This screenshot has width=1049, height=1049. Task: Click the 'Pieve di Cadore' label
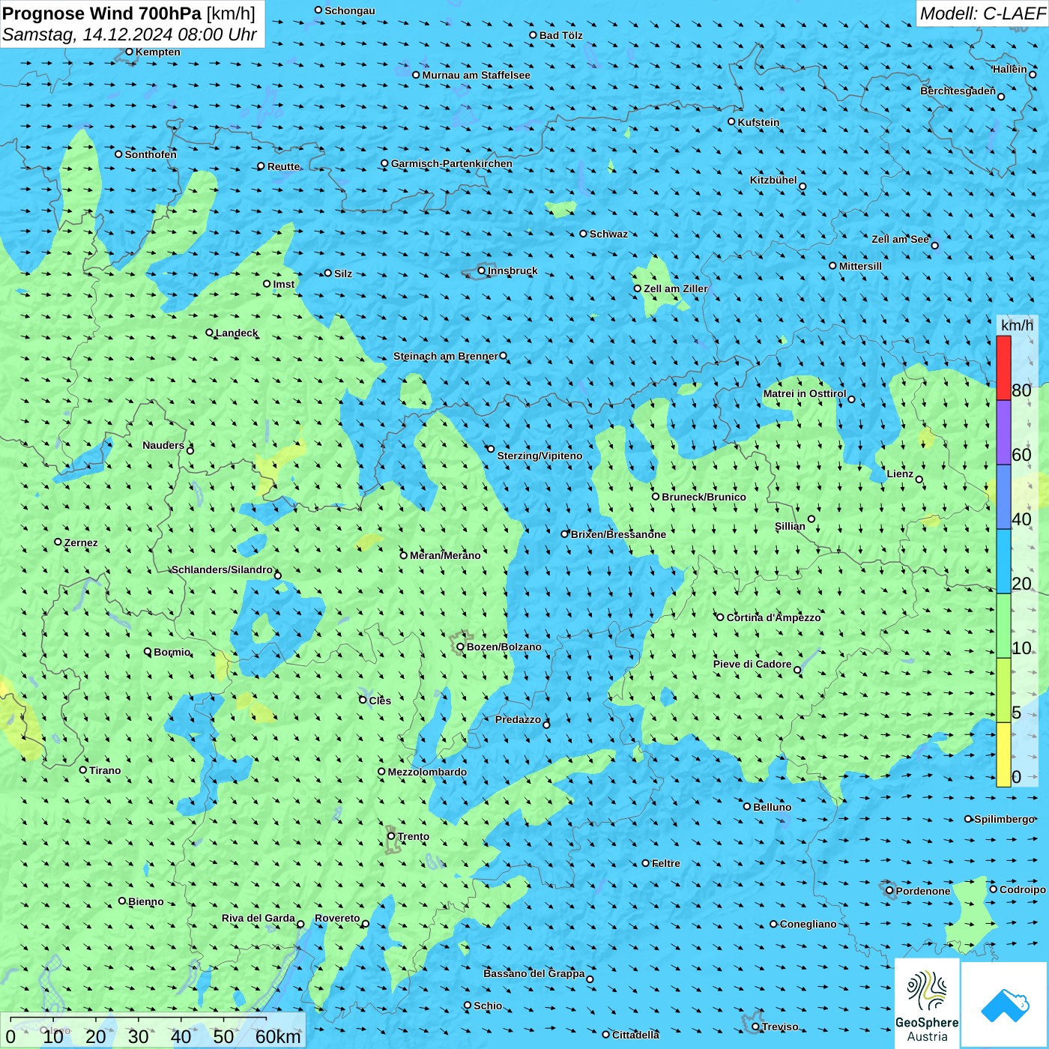point(752,664)
